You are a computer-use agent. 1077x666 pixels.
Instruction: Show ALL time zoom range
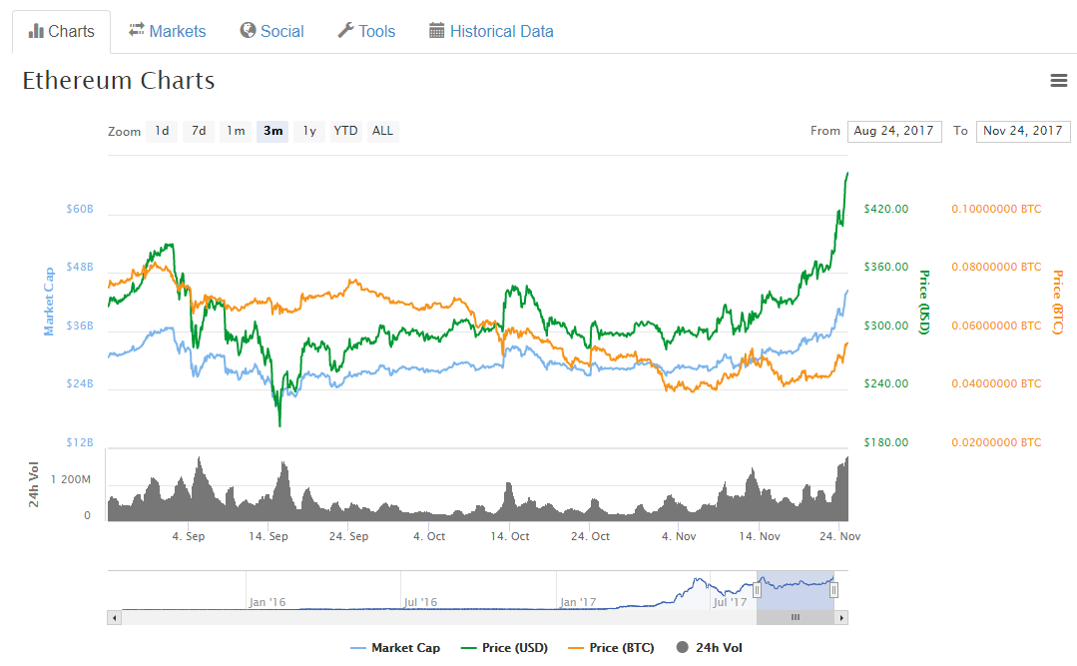(382, 131)
